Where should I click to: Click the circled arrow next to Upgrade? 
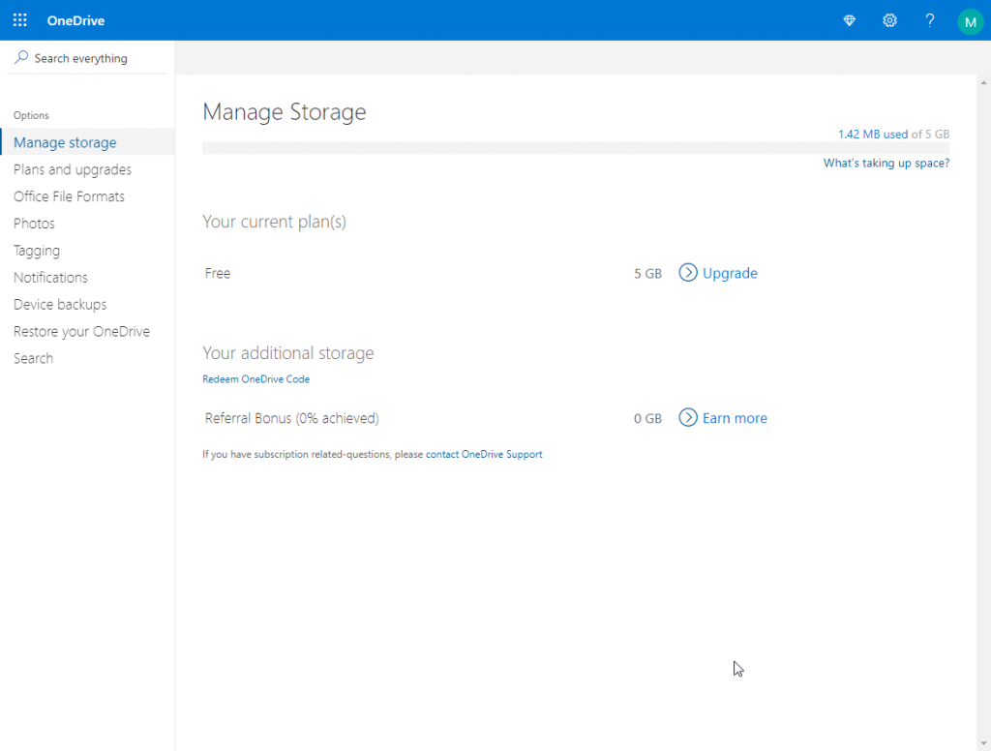pos(688,273)
